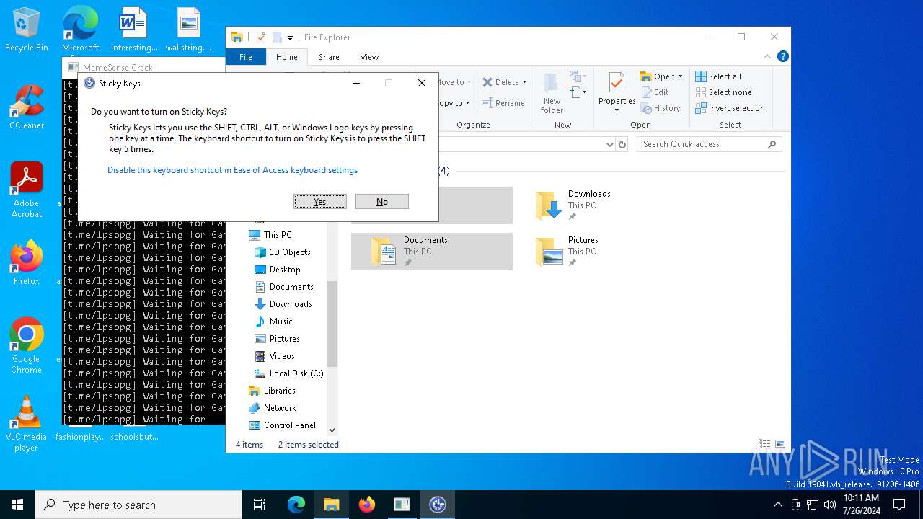Screen dimensions: 923x519
Task: Click the History button in the ribbon
Action: (661, 108)
